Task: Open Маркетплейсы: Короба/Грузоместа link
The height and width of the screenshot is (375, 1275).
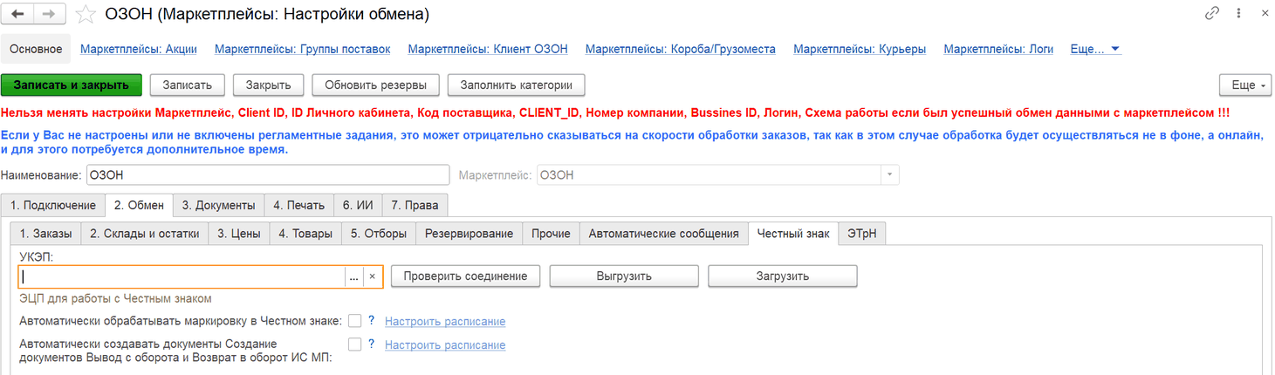Action: [681, 49]
